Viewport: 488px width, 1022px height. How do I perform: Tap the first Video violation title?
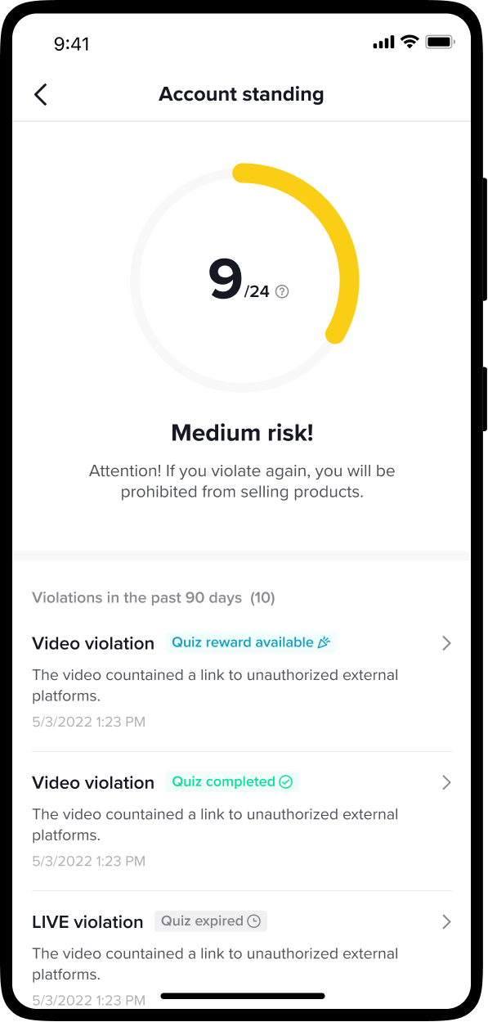click(x=93, y=643)
